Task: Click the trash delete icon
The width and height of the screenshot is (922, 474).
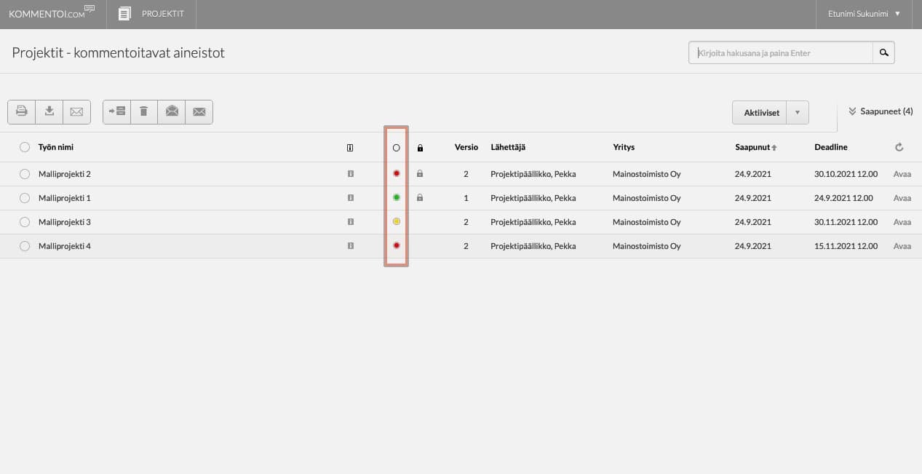Action: (x=144, y=111)
